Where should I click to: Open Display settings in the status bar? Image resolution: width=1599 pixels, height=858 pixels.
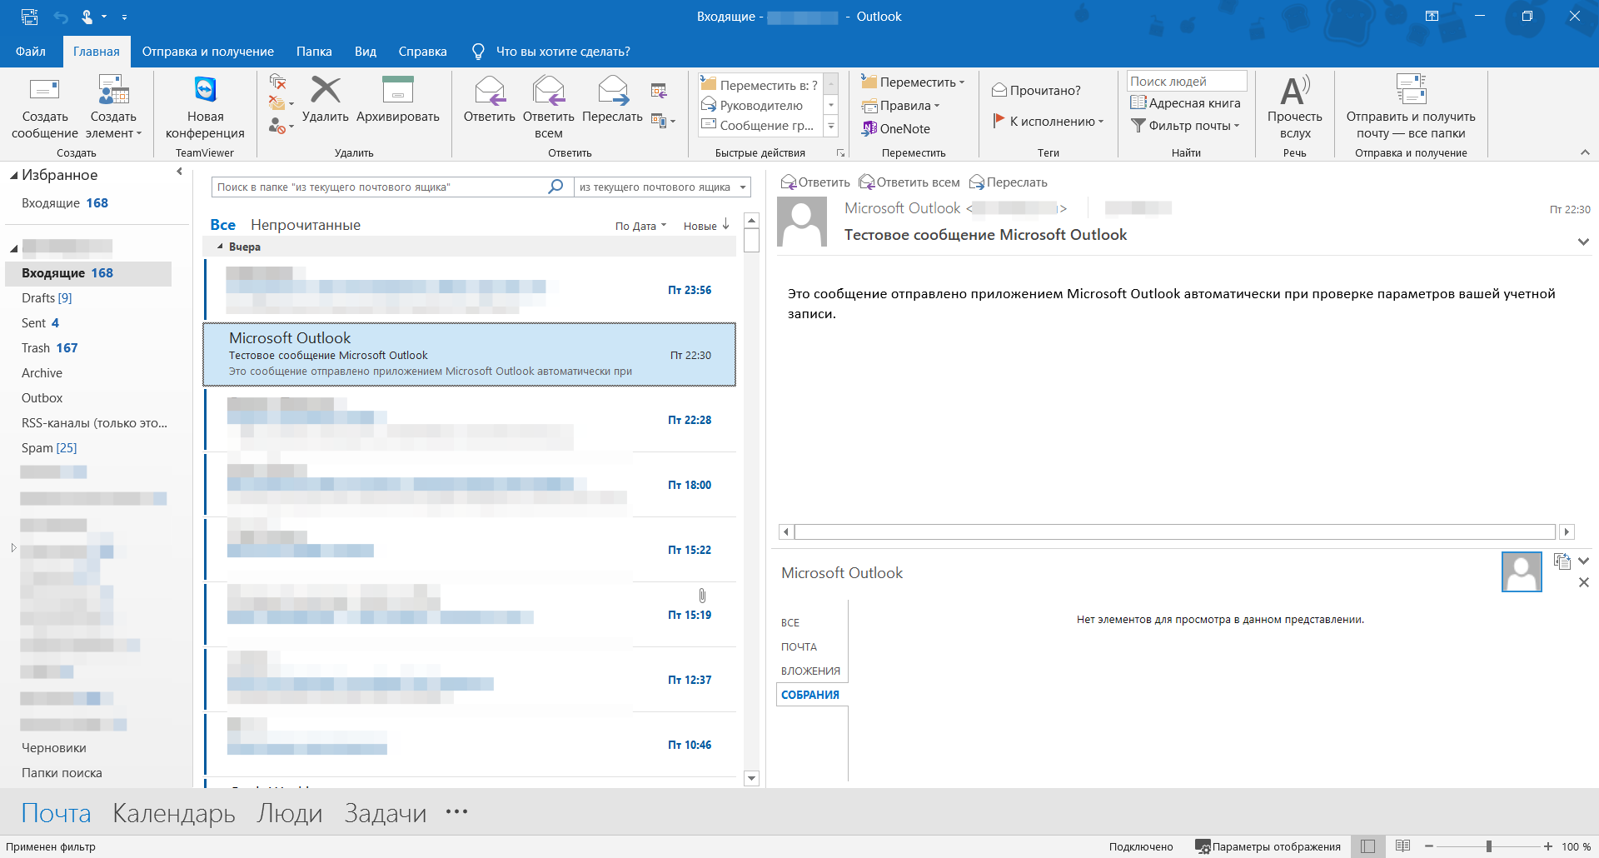coord(1268,846)
